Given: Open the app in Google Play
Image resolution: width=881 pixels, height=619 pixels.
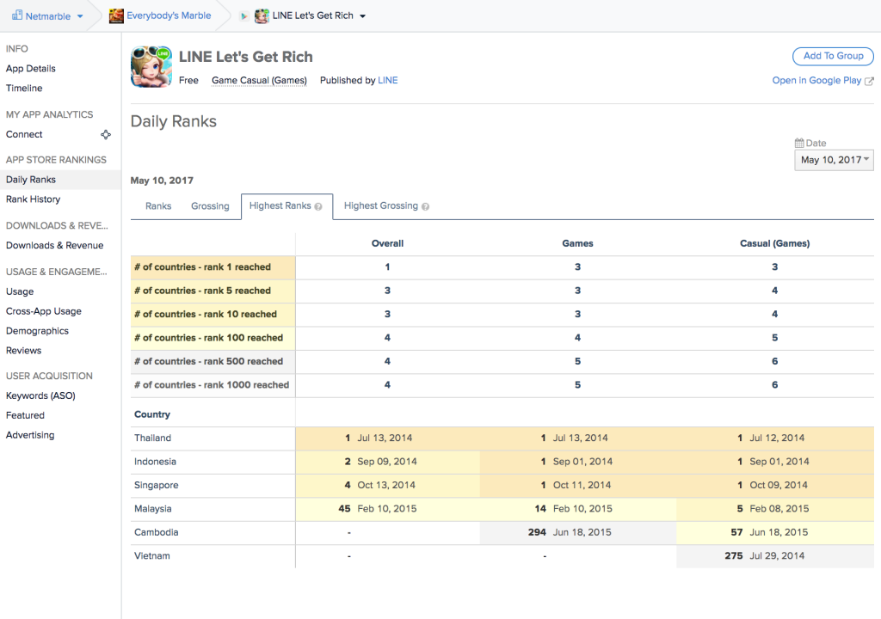Looking at the screenshot, I should point(816,80).
